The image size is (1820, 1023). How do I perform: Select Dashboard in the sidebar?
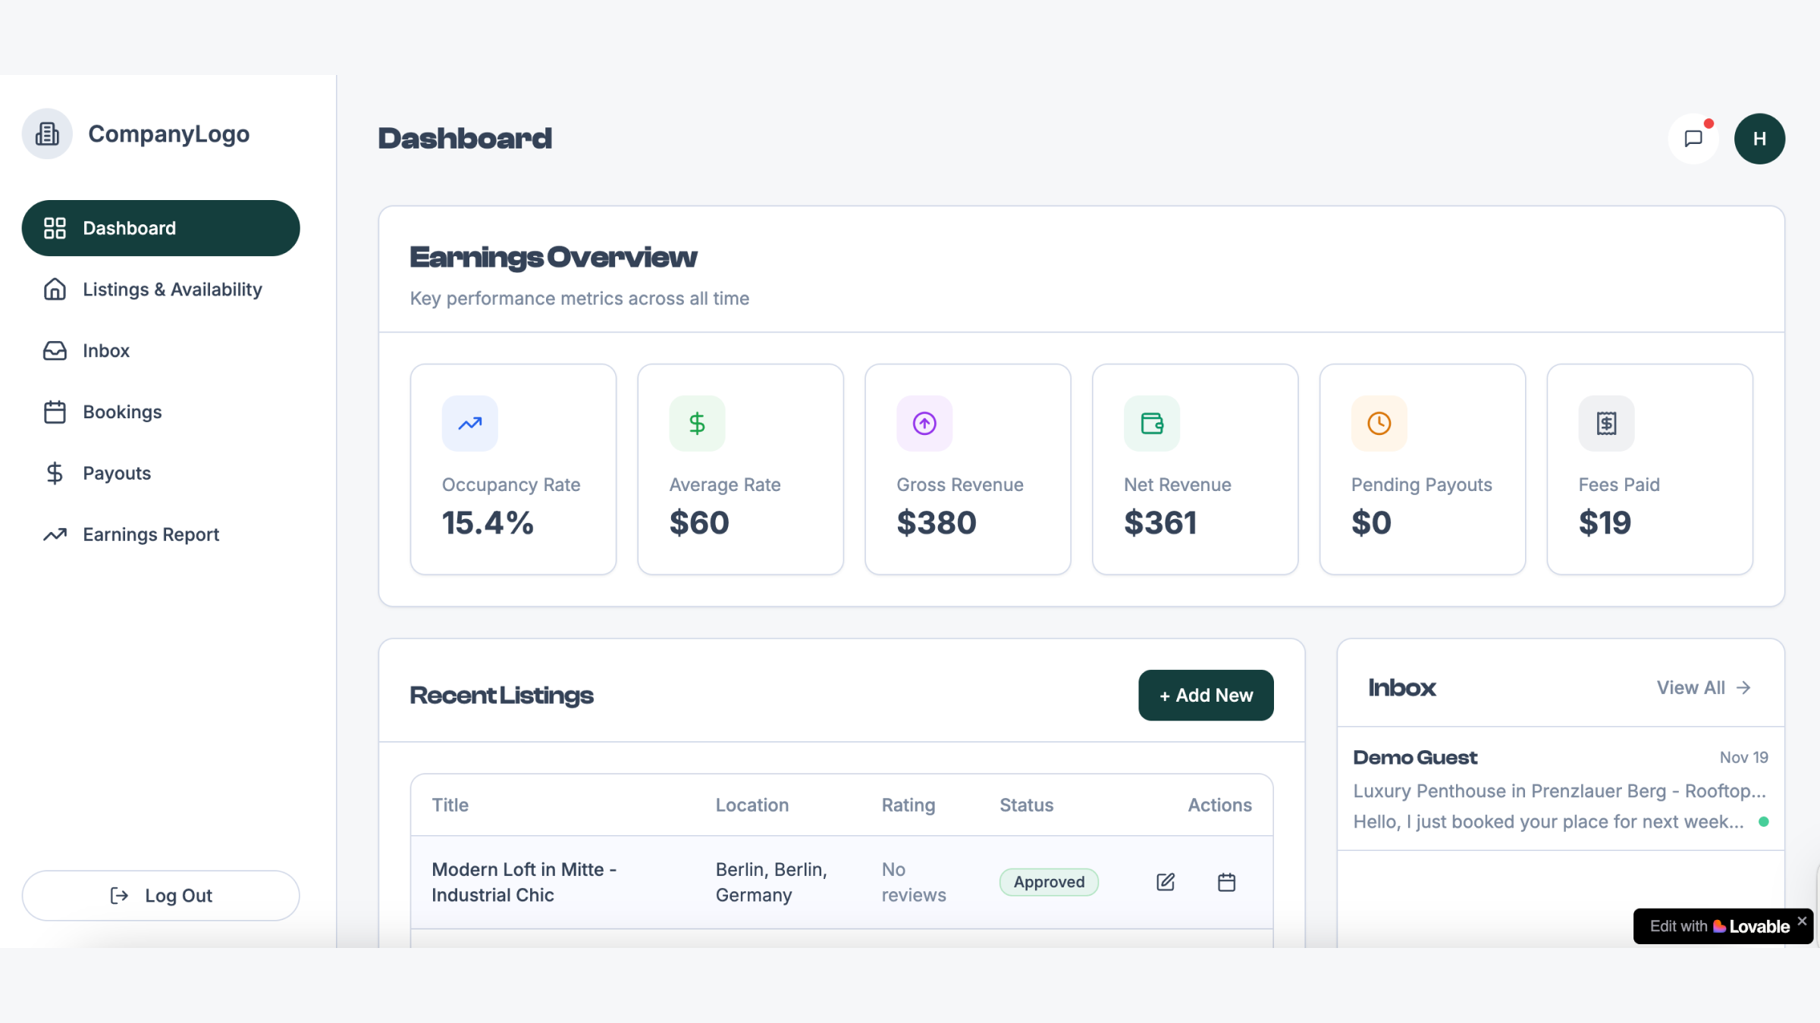click(x=161, y=228)
